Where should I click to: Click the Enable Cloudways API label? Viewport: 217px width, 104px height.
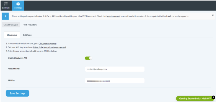[17, 58]
